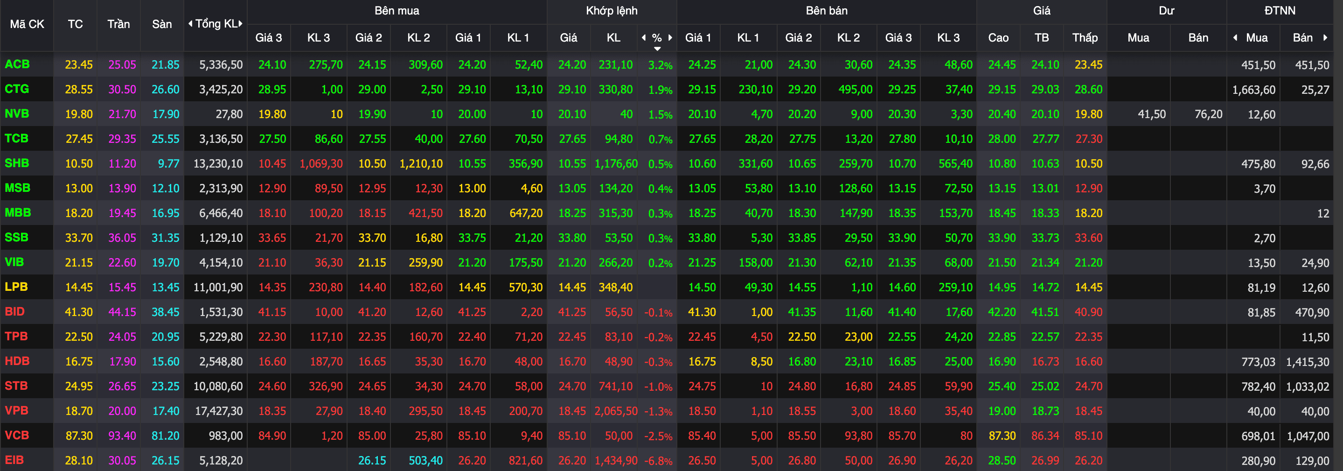Image resolution: width=1343 pixels, height=471 pixels.
Task: Open the ACB stock symbol
Action: (x=17, y=64)
